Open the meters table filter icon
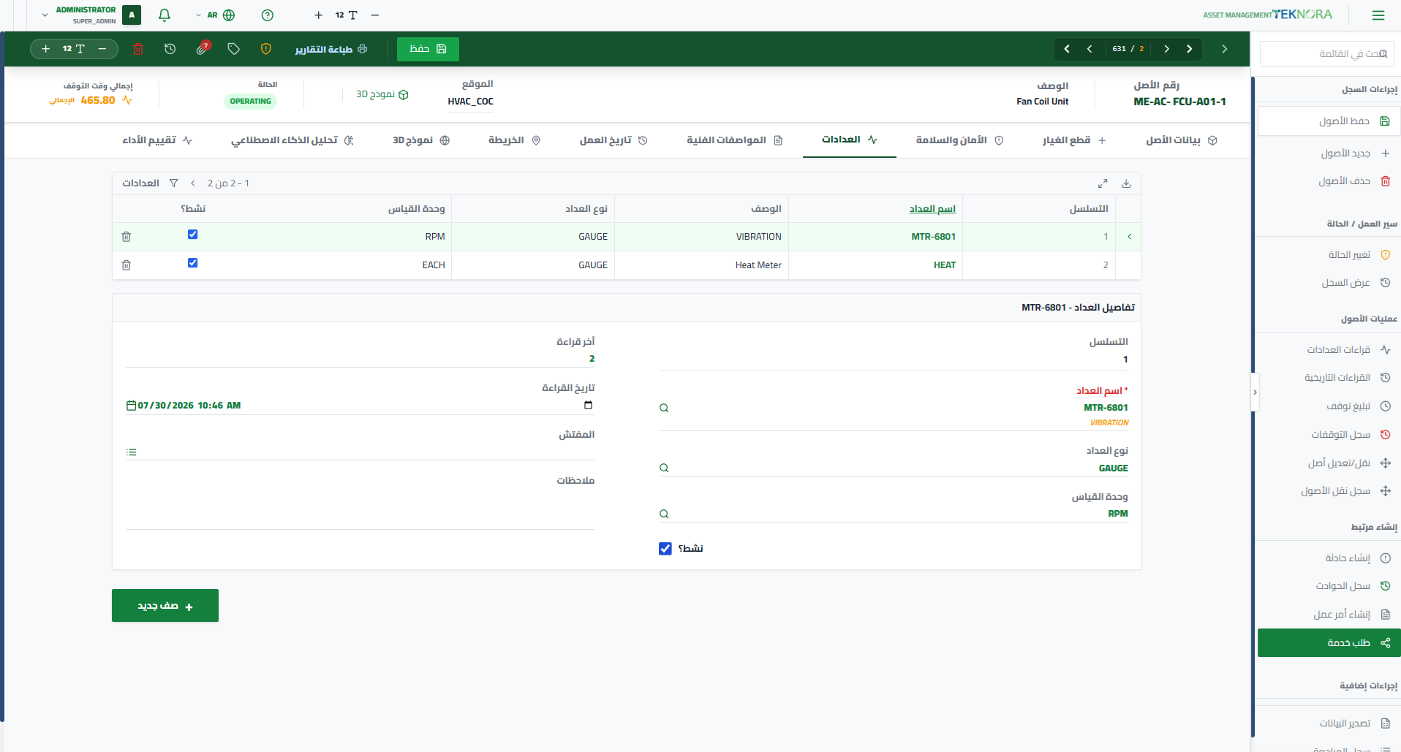 pos(174,183)
